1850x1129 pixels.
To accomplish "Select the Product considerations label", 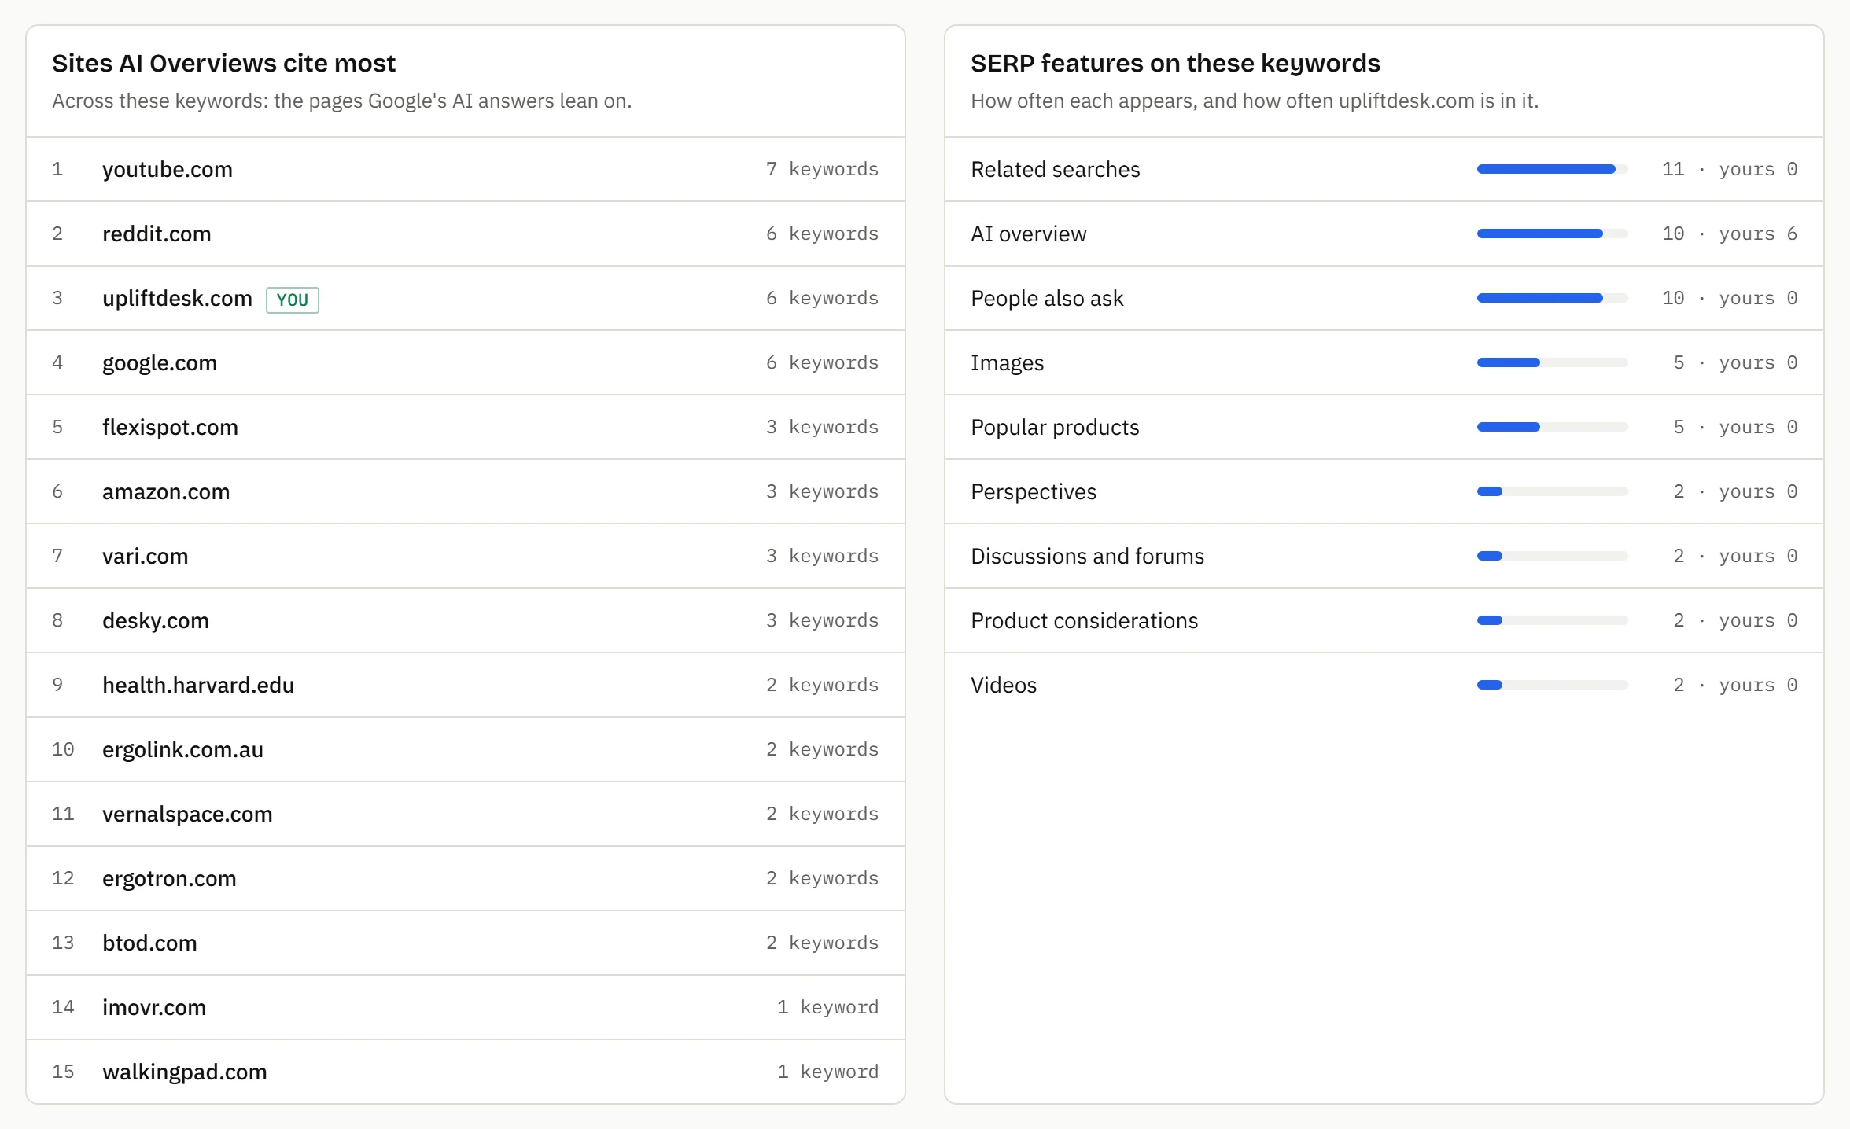I will 1084,620.
